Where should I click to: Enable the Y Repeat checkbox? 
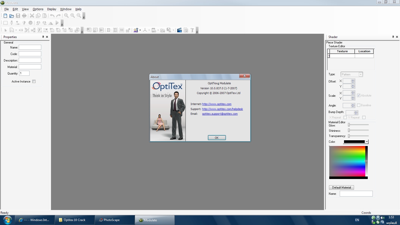(364, 117)
